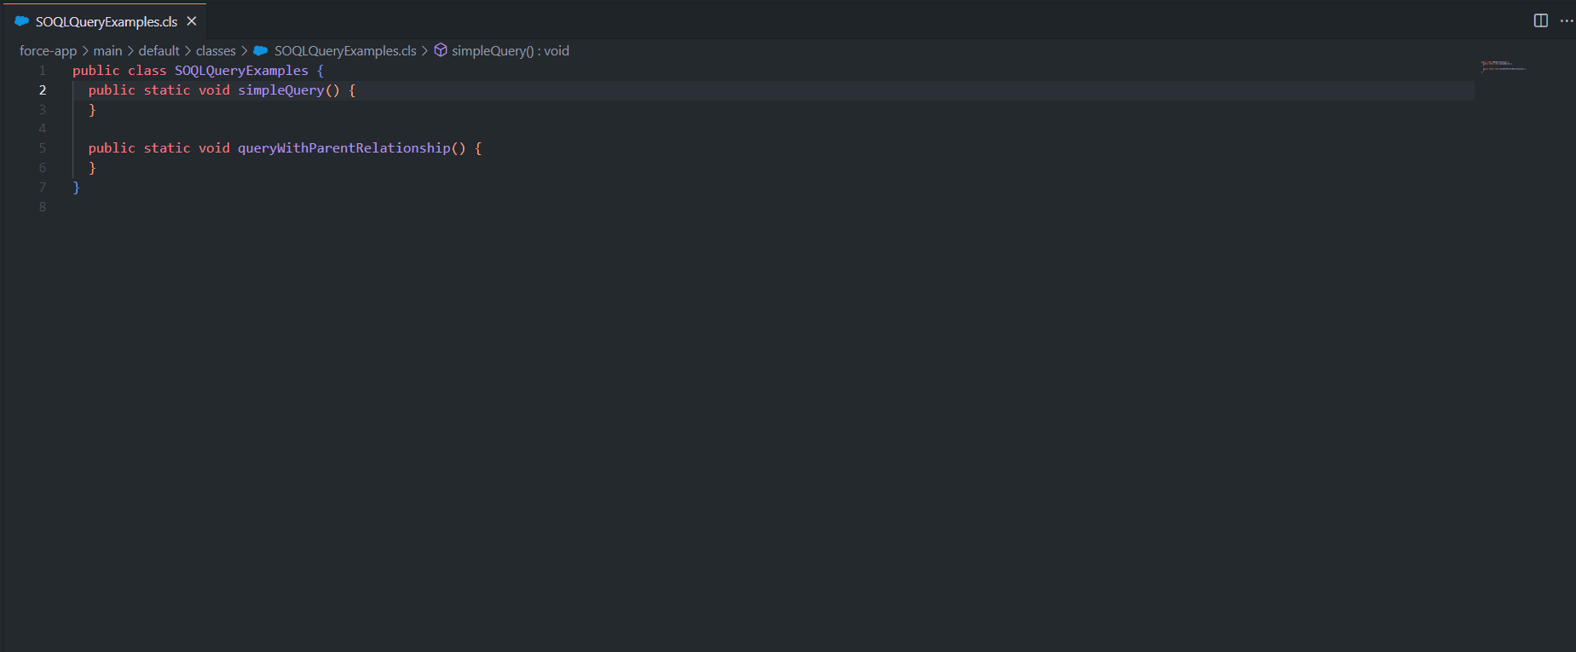This screenshot has width=1576, height=652.
Task: Close the SOQLQueryExamples.cls tab
Action: [192, 21]
